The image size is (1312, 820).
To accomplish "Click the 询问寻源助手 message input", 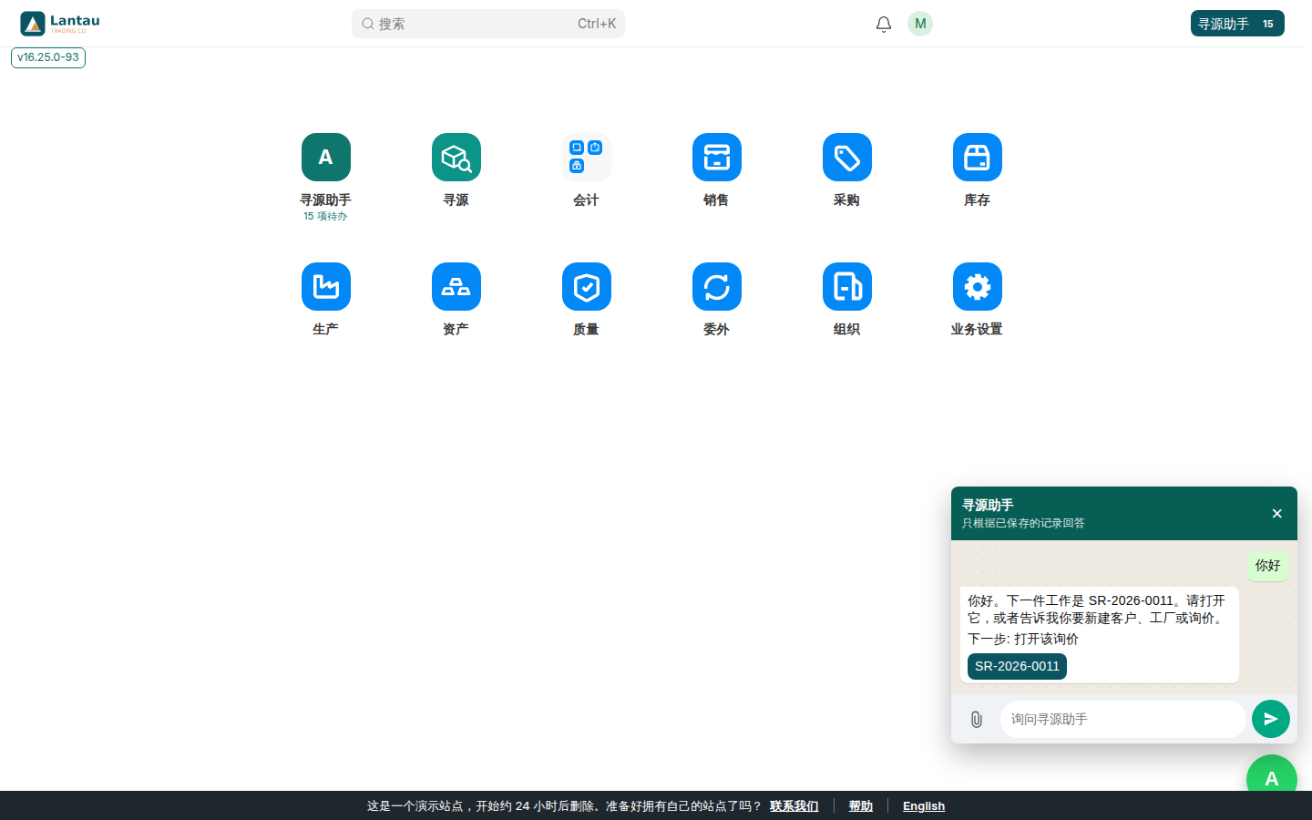I will pyautogui.click(x=1122, y=719).
